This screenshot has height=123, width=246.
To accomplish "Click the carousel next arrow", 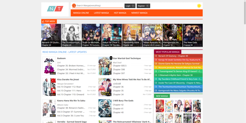I will click(201, 34).
